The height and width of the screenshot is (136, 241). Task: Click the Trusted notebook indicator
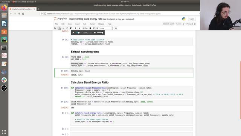coord(178,24)
